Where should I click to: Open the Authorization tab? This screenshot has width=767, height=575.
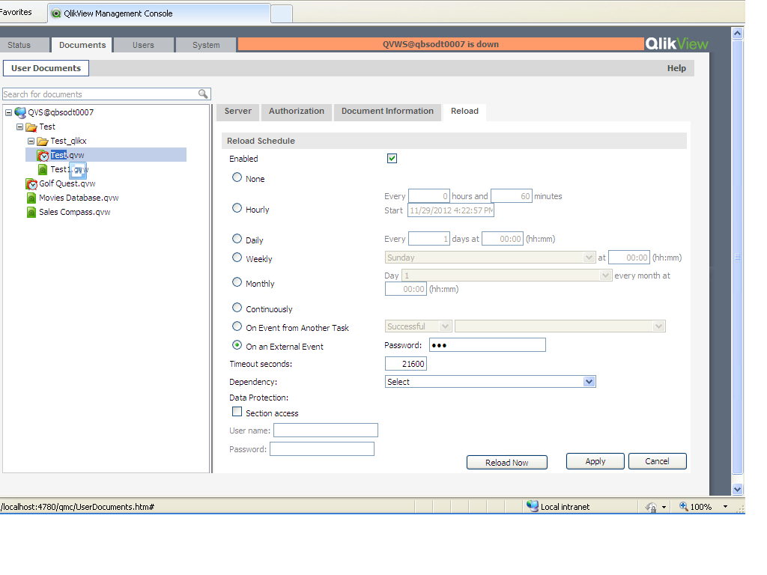point(297,112)
